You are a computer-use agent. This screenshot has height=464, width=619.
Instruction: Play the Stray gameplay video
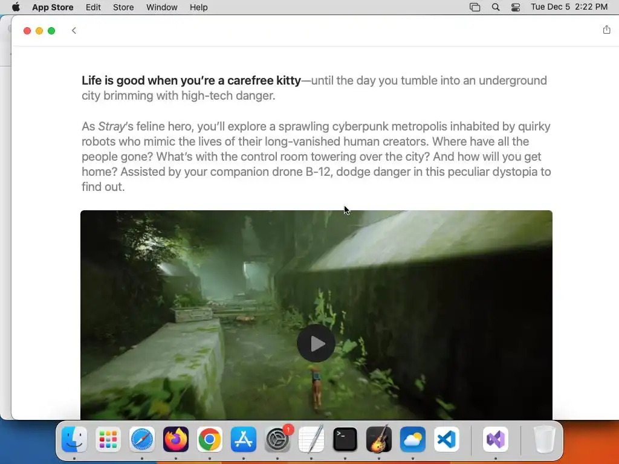coord(316,343)
